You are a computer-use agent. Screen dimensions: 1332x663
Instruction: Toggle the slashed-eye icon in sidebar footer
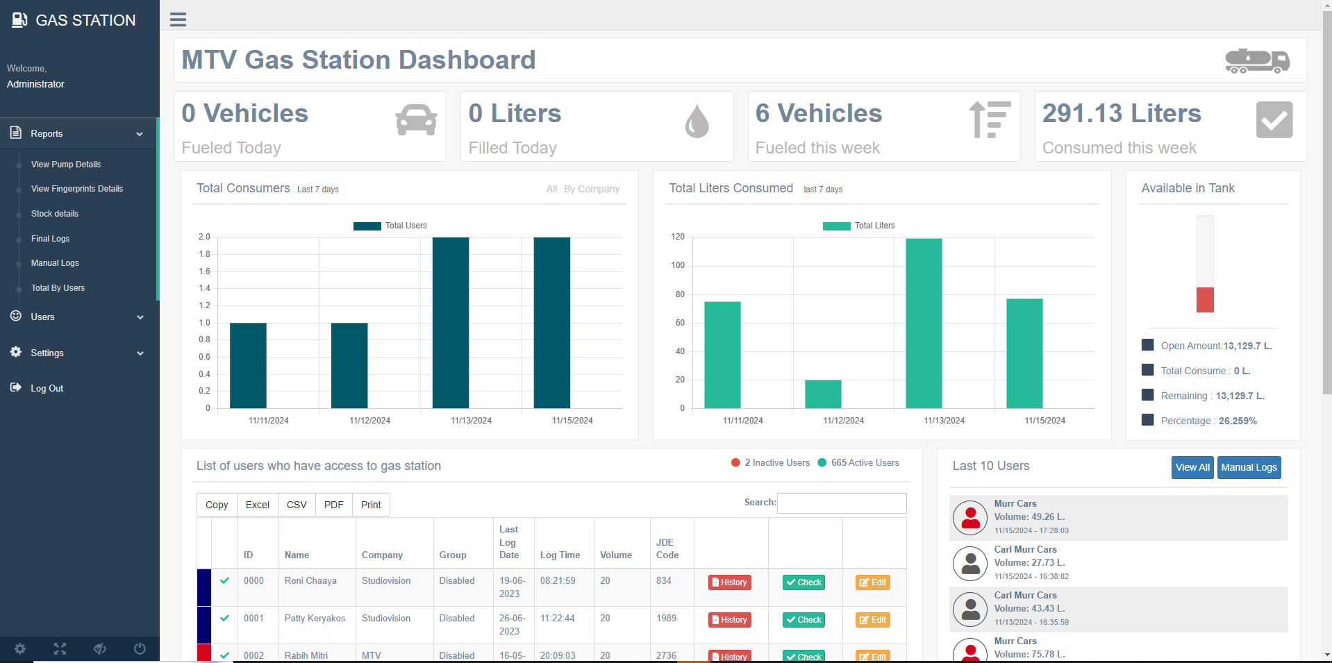click(100, 648)
